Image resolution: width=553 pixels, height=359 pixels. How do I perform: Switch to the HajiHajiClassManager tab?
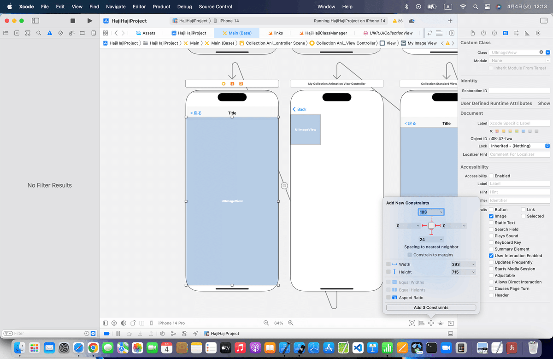[322, 33]
